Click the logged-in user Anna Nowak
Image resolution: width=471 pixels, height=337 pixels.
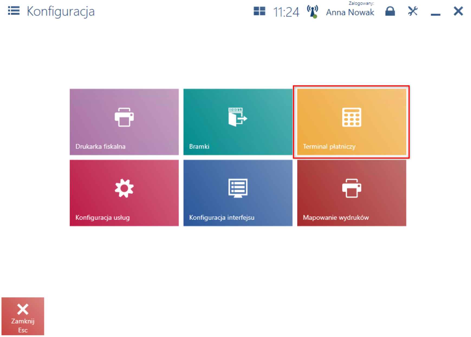coord(350,12)
